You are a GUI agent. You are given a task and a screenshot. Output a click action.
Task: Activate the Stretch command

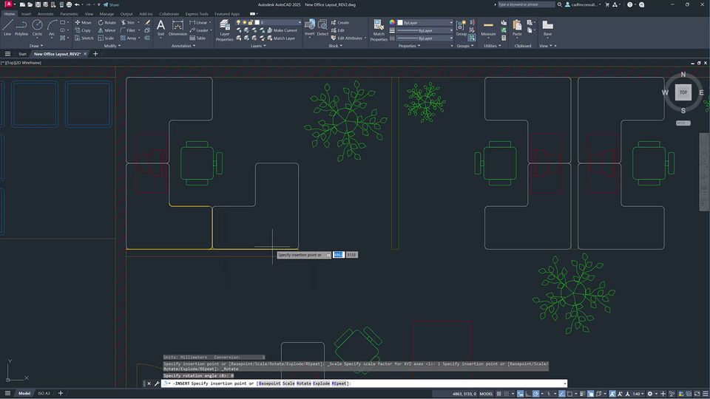(84, 38)
